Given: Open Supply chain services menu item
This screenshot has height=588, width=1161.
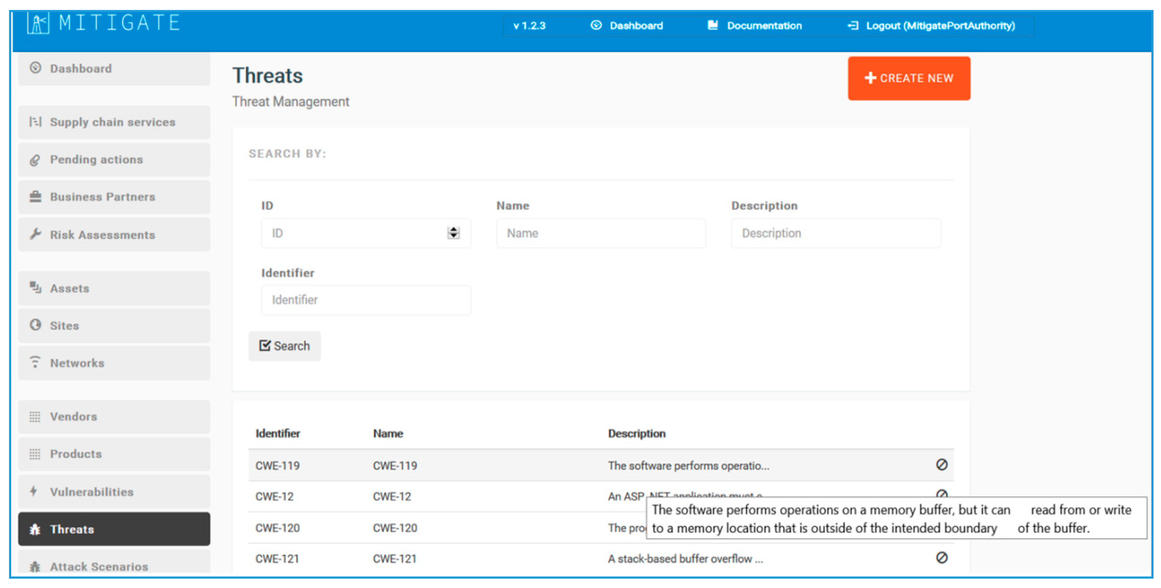Looking at the screenshot, I should pyautogui.click(x=113, y=122).
